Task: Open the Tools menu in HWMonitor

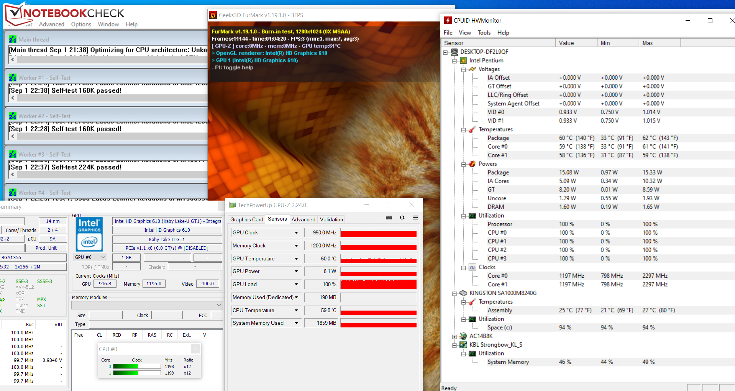Action: (484, 33)
